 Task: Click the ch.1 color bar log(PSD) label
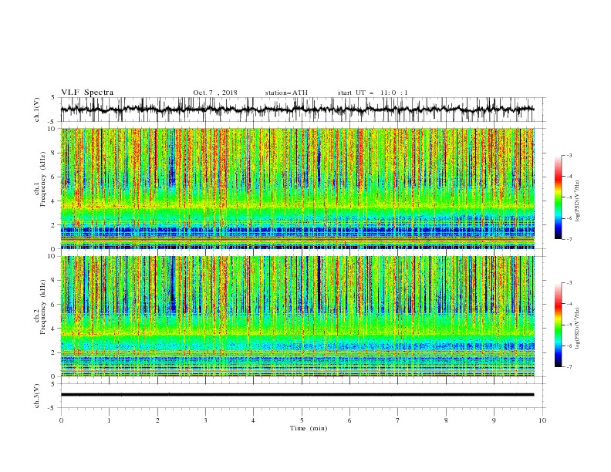(578, 201)
